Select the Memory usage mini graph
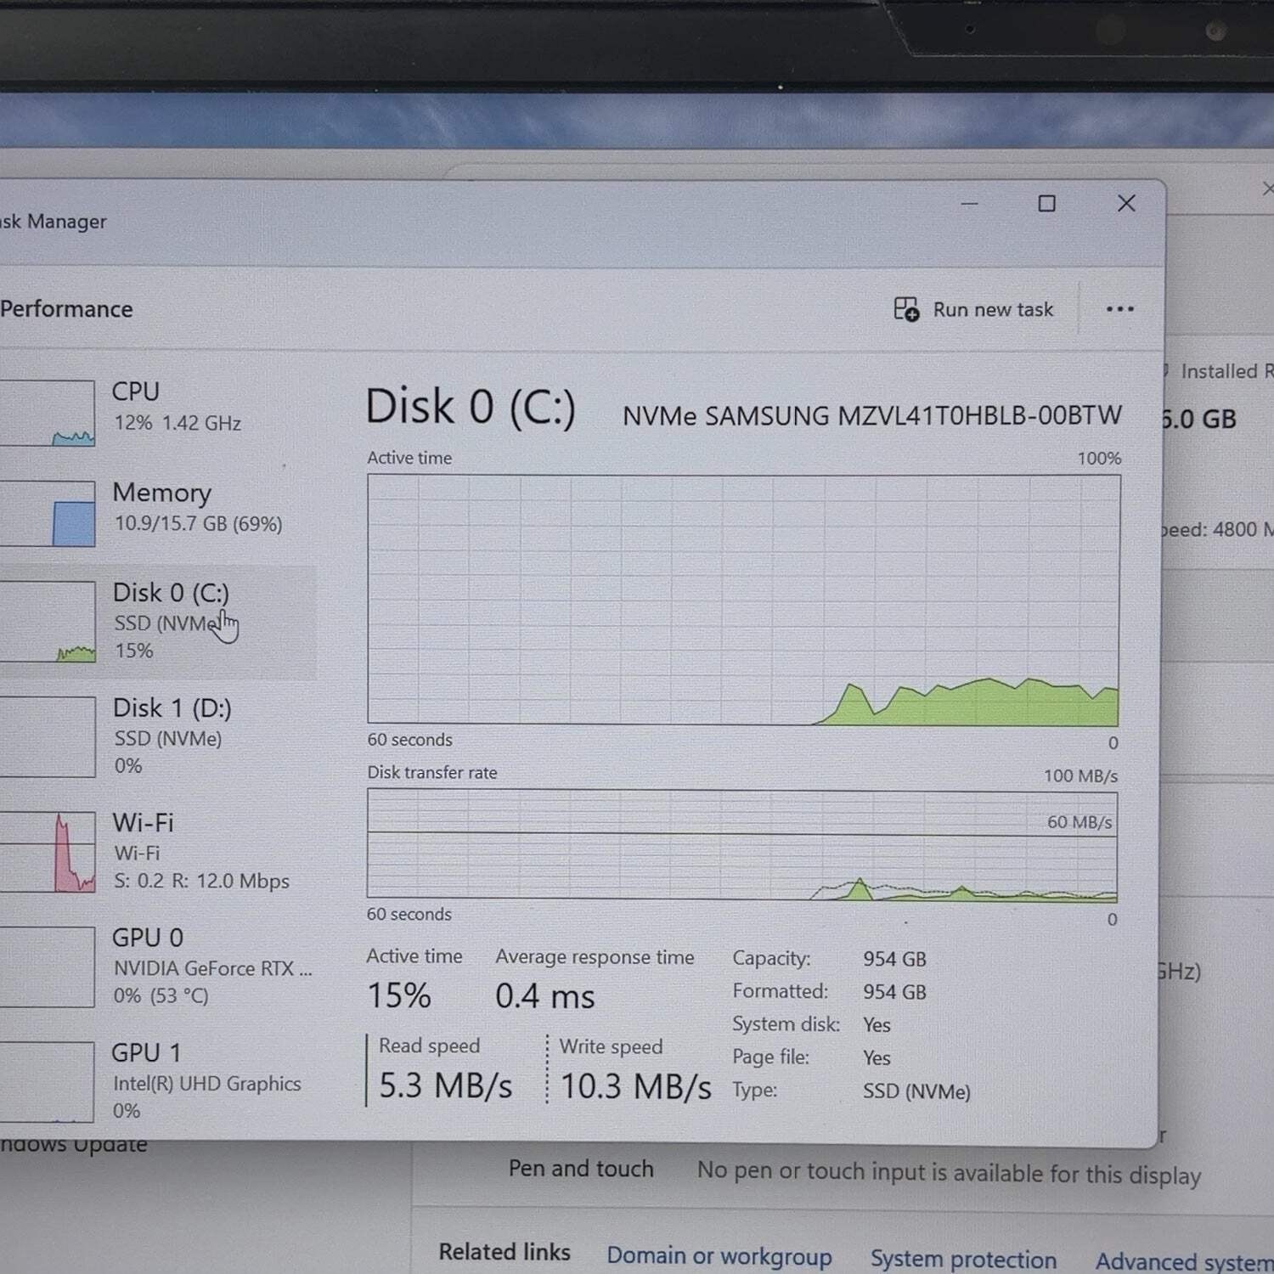 (x=48, y=514)
